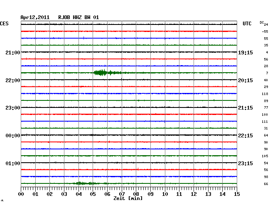
Task: Select the DC offset value "111"
Action: click(265, 122)
